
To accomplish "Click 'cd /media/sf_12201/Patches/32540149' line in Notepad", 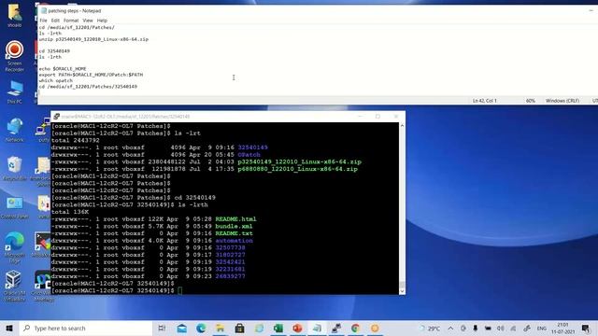I will (x=88, y=87).
